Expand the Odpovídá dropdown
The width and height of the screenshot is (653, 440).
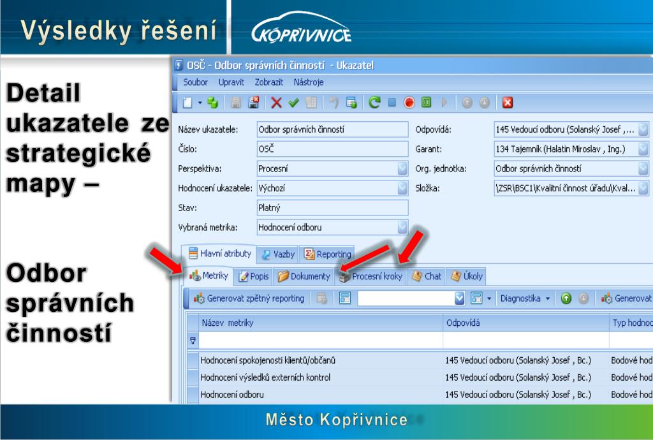coord(643,129)
